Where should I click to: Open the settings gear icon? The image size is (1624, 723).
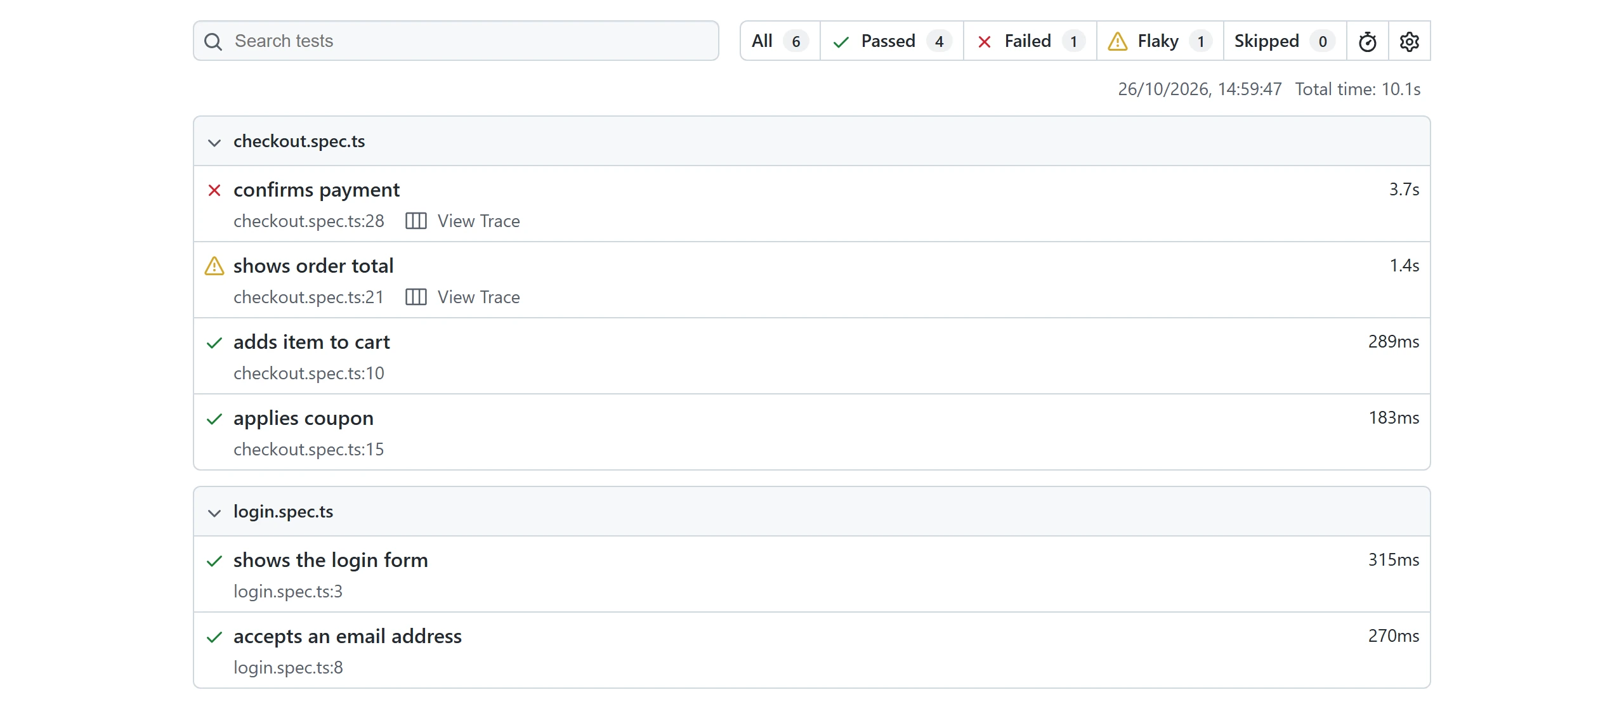pyautogui.click(x=1410, y=42)
